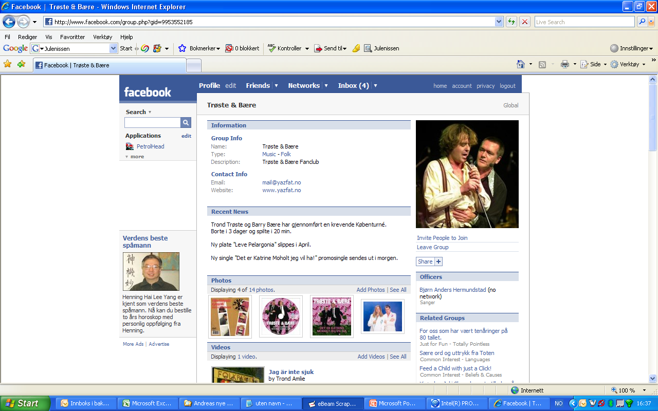Viewport: 658px width, 411px height.
Task: Stop loading with the red X icon
Action: [525, 22]
